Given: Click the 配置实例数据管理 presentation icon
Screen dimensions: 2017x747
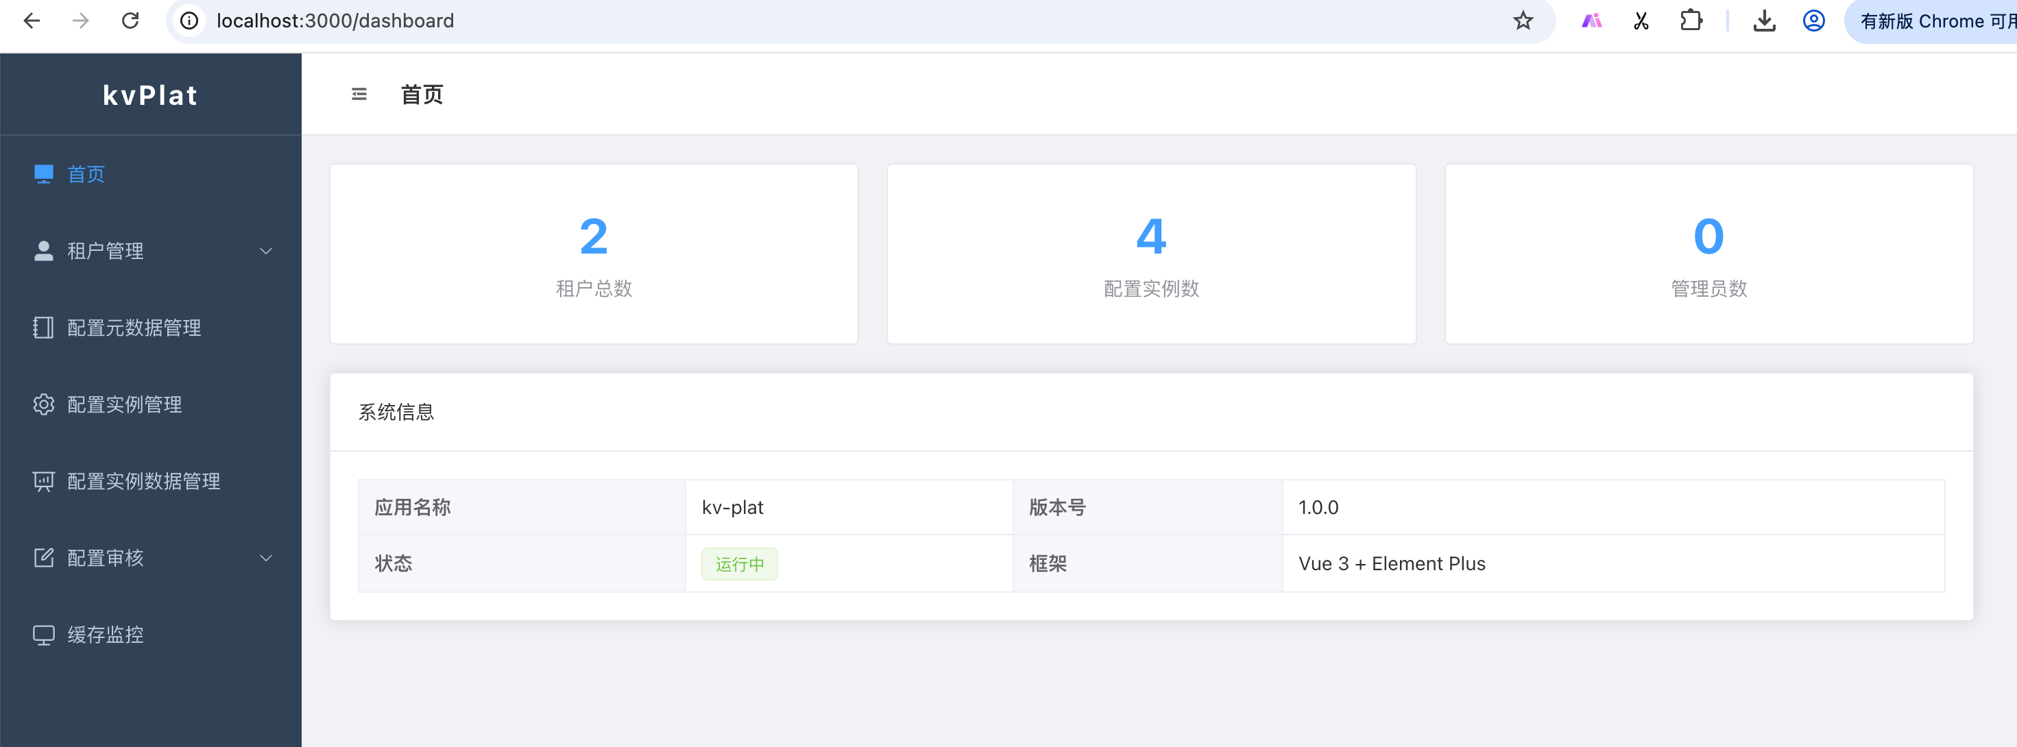Looking at the screenshot, I should (x=44, y=481).
